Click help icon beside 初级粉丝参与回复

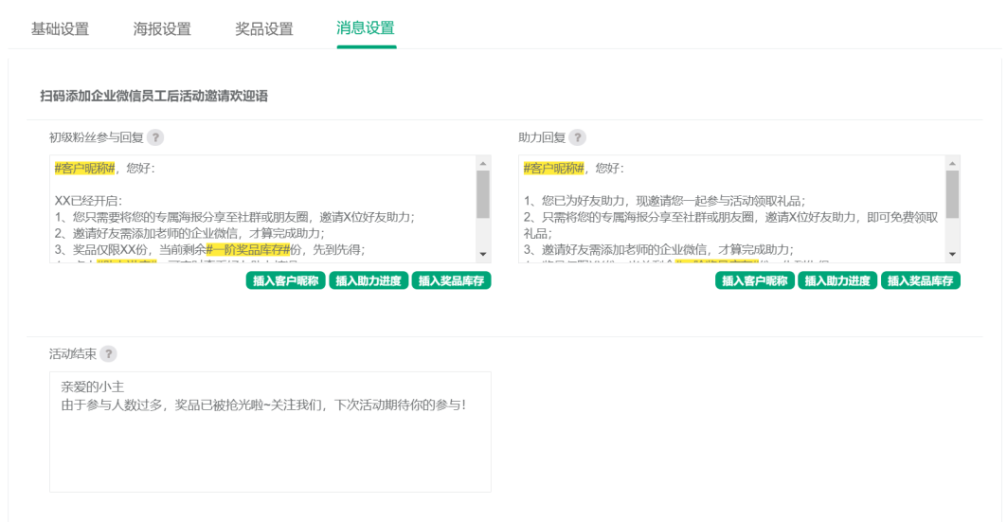[x=155, y=137]
